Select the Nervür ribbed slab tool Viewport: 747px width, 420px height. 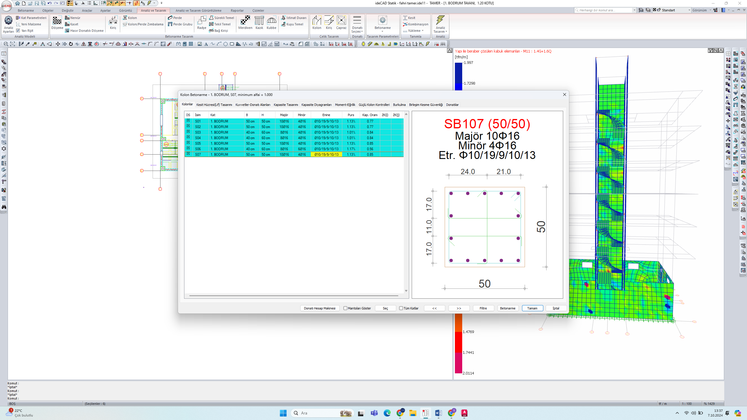click(x=73, y=18)
